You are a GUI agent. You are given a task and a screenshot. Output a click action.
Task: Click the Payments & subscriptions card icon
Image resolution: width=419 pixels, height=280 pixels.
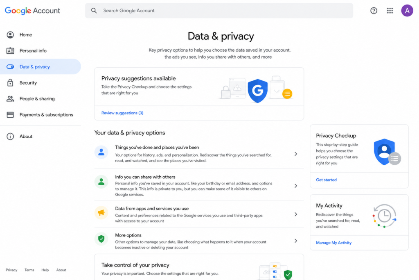(x=10, y=114)
